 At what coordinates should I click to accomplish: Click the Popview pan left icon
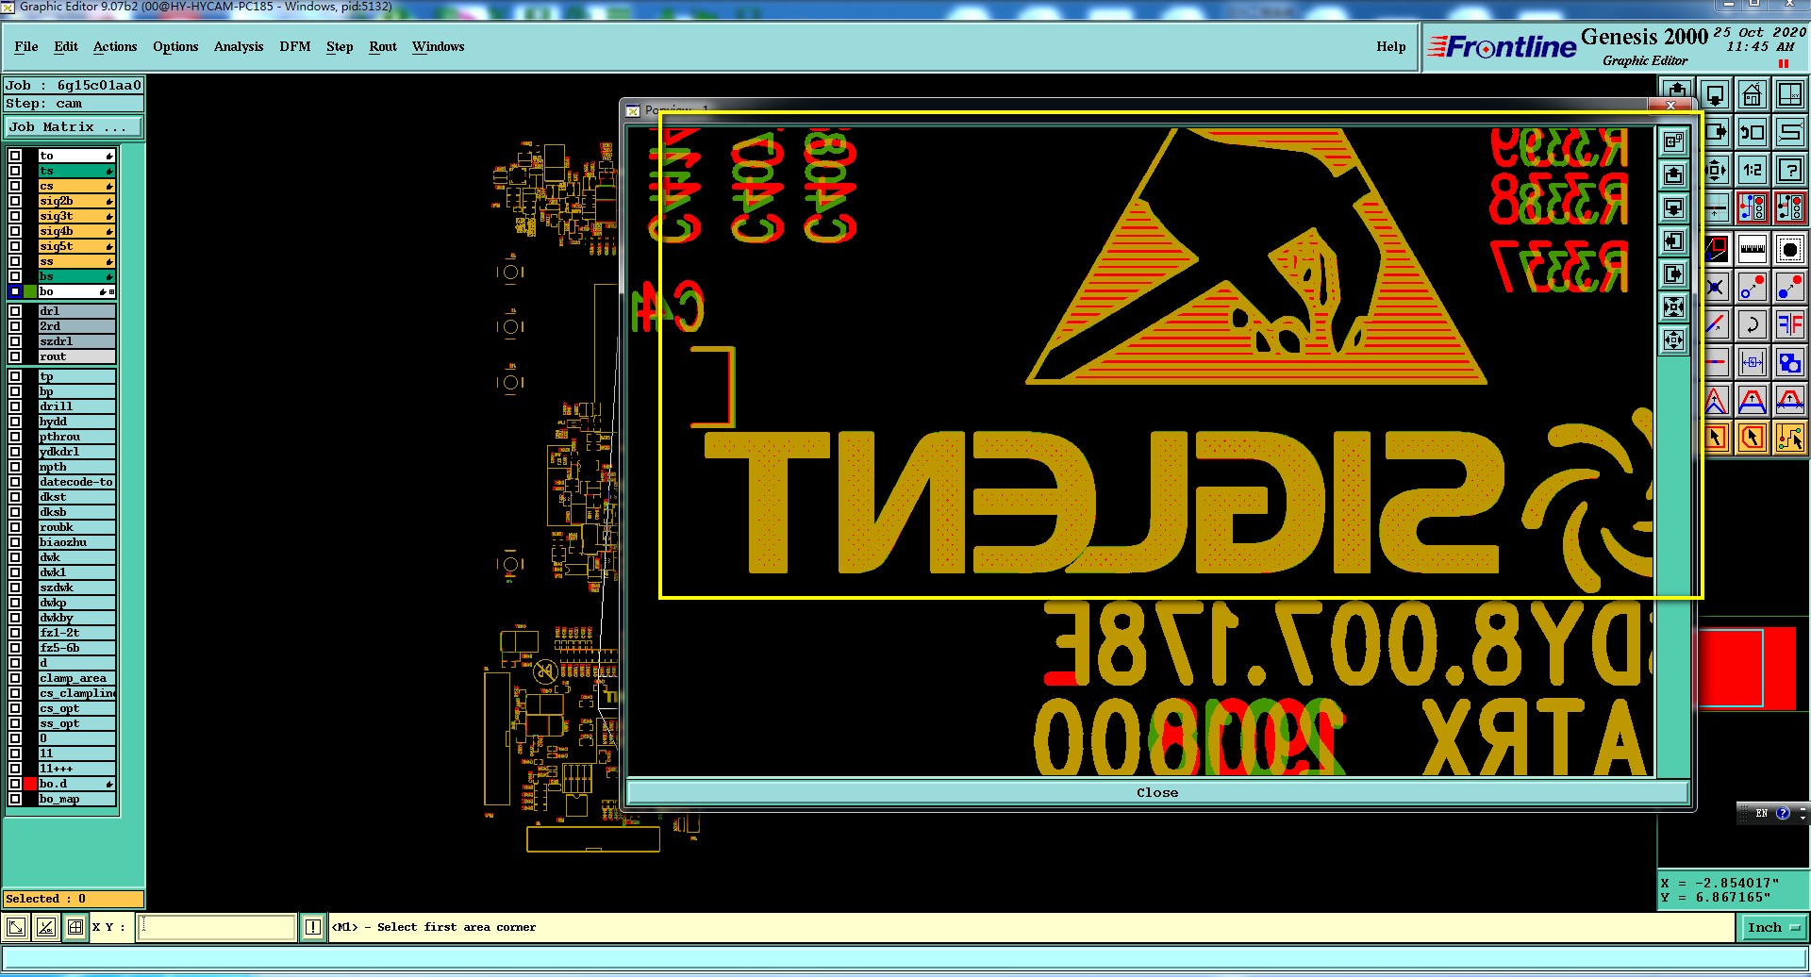1674,240
